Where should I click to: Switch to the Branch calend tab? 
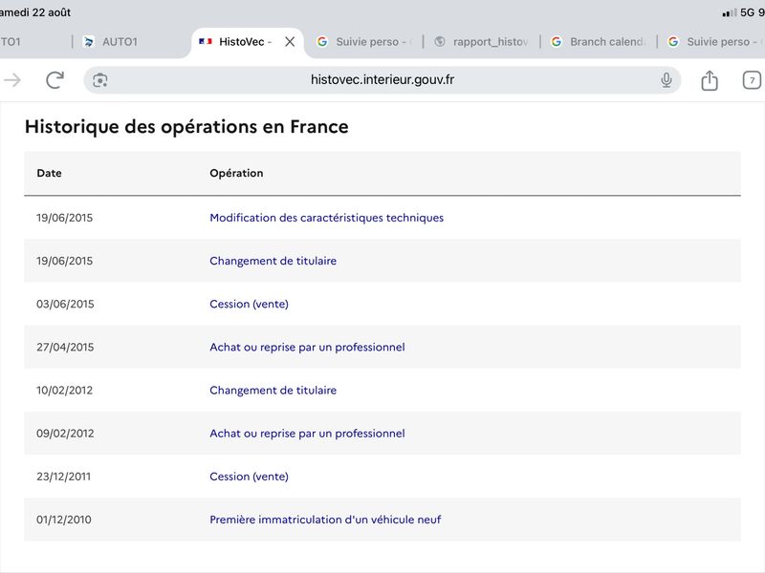click(599, 42)
